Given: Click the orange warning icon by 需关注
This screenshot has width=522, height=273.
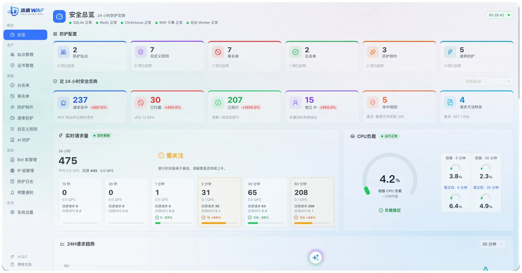Looking at the screenshot, I should [161, 156].
